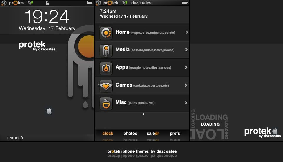Screen dimensions: 283x162
Task: Tap the Misc acorn icon
Action: click(106, 104)
